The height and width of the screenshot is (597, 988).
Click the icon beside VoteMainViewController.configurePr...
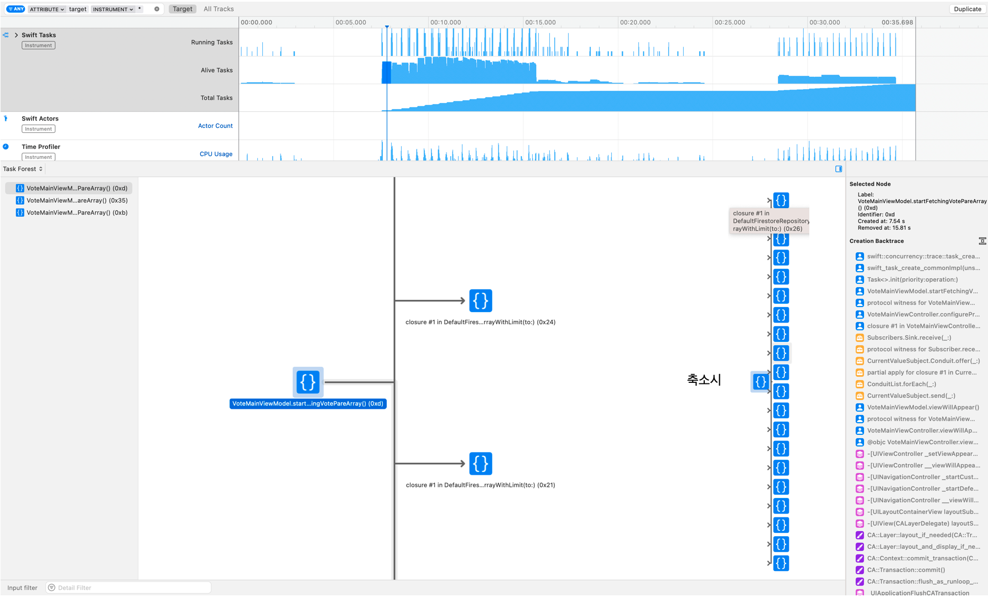pyautogui.click(x=860, y=314)
